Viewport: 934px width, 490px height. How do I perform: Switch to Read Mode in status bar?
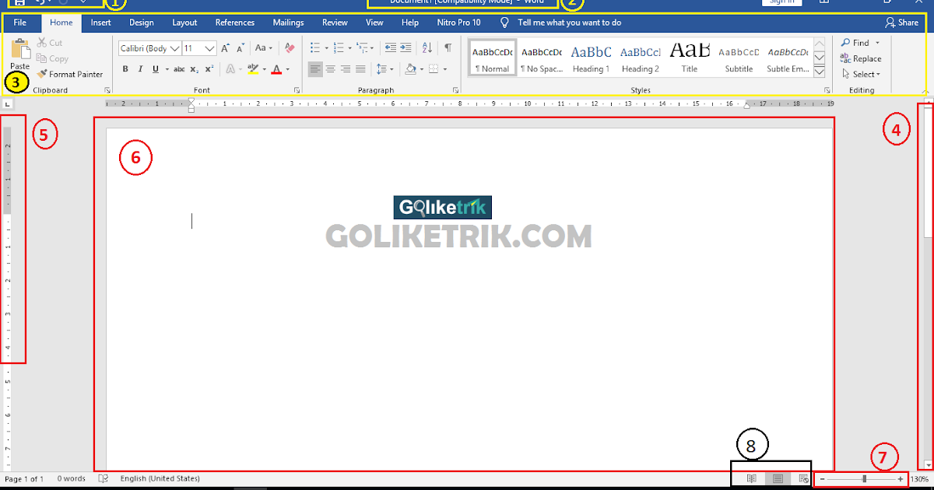click(751, 478)
